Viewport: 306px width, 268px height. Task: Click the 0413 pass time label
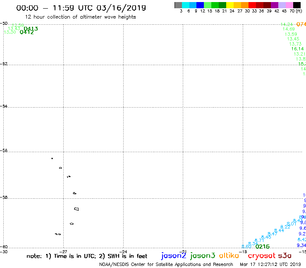[31, 29]
